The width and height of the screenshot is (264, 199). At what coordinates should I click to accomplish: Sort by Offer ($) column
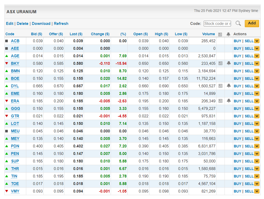coord(56,34)
